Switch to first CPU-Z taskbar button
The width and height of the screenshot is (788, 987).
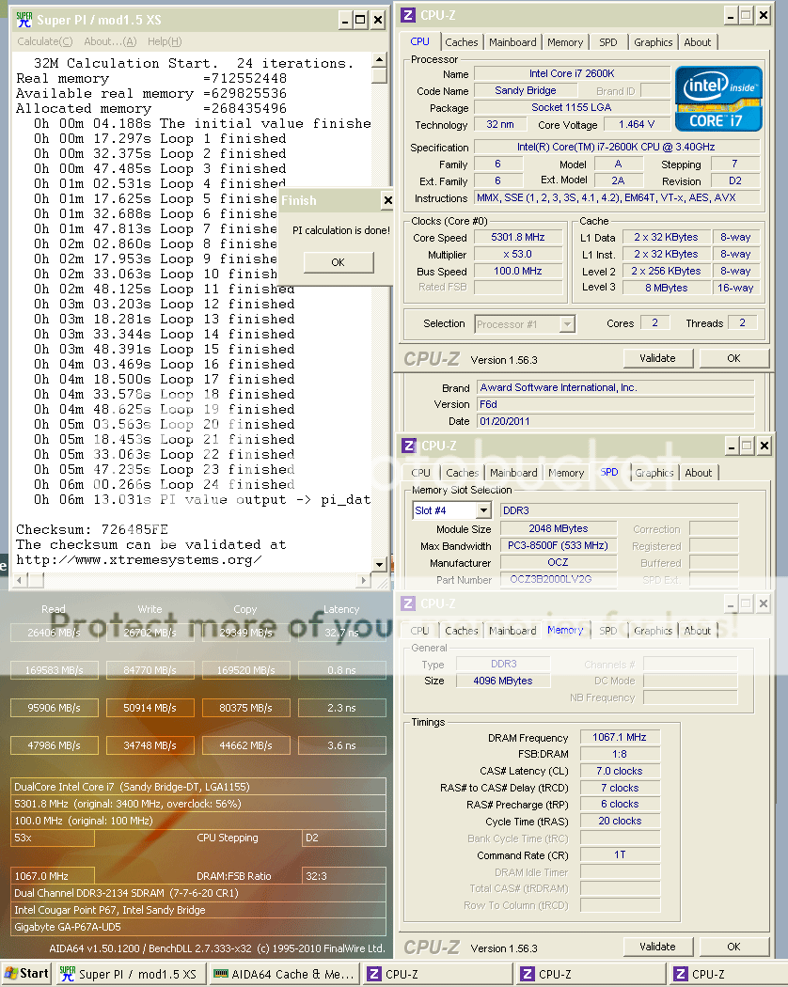pyautogui.click(x=438, y=974)
